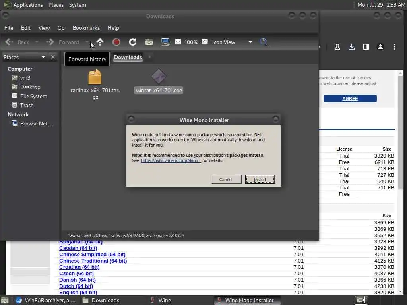The height and width of the screenshot is (305, 407).
Task: Click the 3820 KB Trial size cell
Action: point(384,156)
